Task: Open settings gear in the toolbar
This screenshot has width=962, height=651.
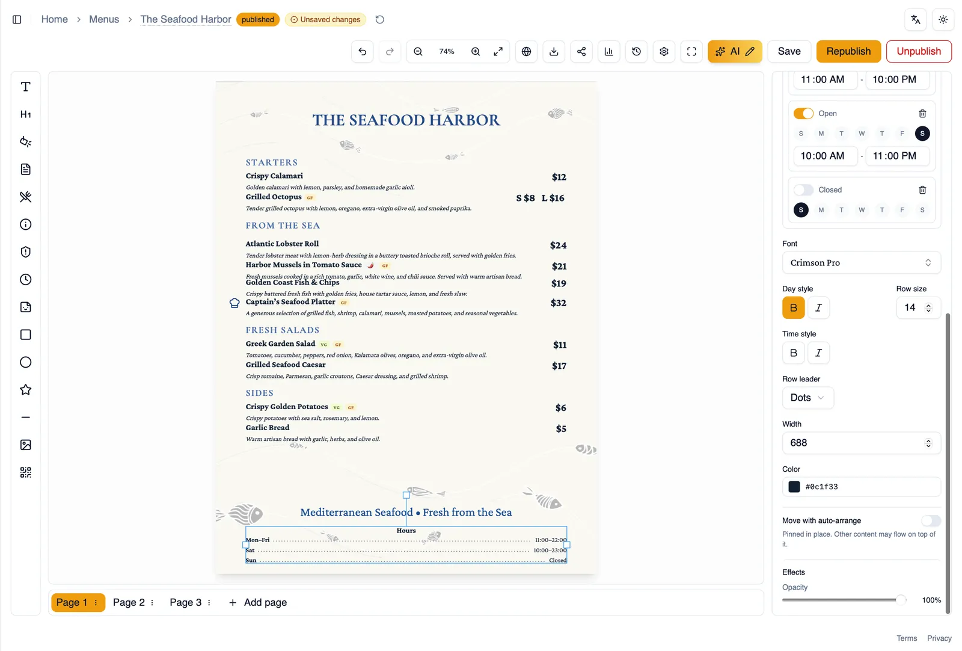Action: pos(664,51)
